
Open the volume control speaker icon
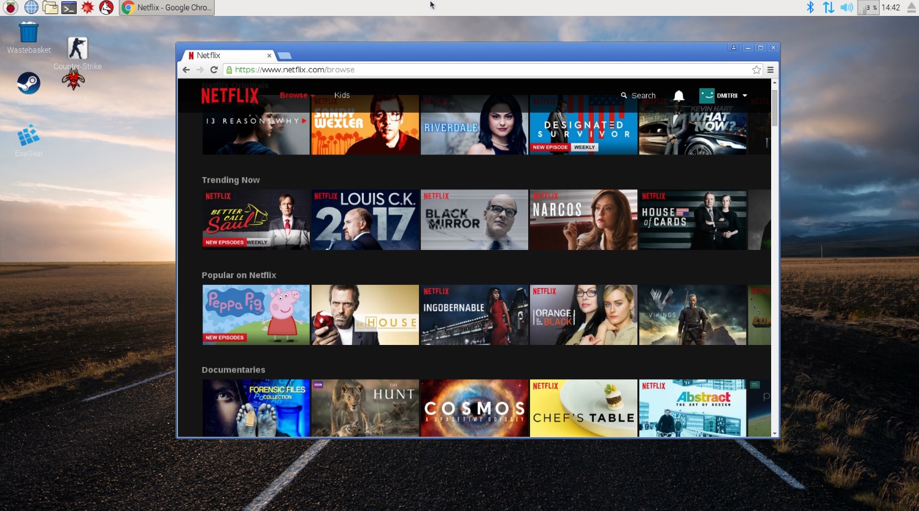pyautogui.click(x=847, y=7)
